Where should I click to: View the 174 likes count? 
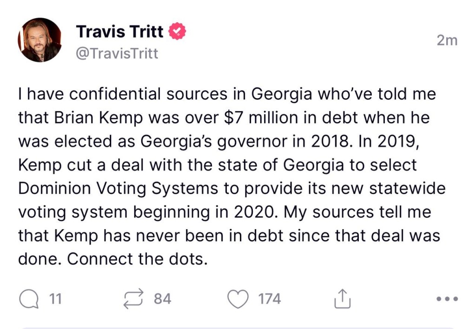tap(270, 298)
